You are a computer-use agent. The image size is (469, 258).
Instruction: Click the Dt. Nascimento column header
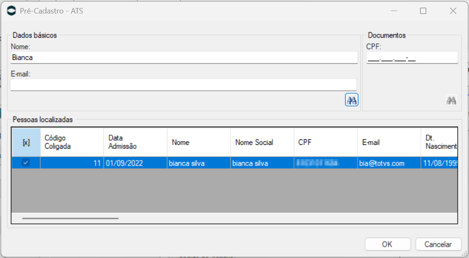pos(439,142)
